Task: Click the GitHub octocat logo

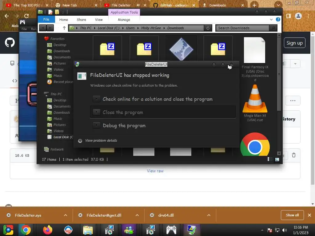Action: pyautogui.click(x=10, y=42)
